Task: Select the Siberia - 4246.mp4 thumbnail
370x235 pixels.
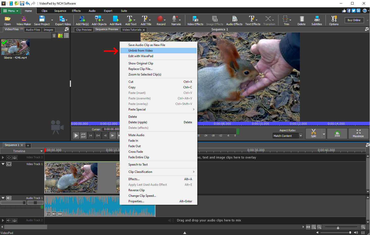Action: [x=15, y=47]
